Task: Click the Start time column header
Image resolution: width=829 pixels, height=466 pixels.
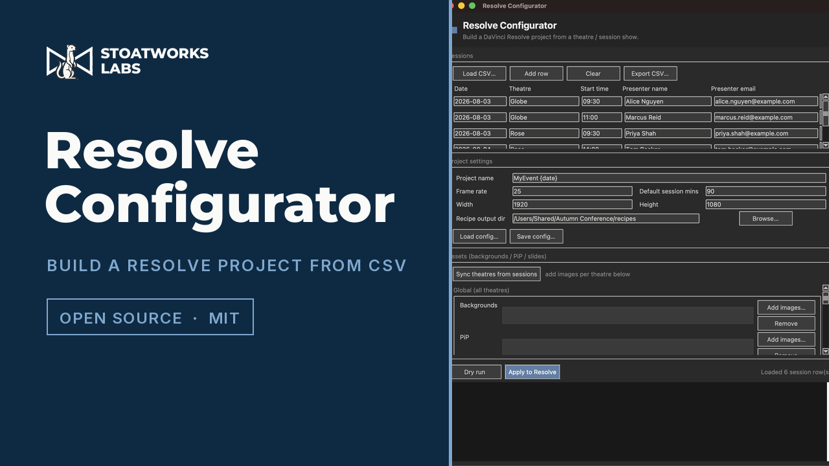Action: [595, 89]
